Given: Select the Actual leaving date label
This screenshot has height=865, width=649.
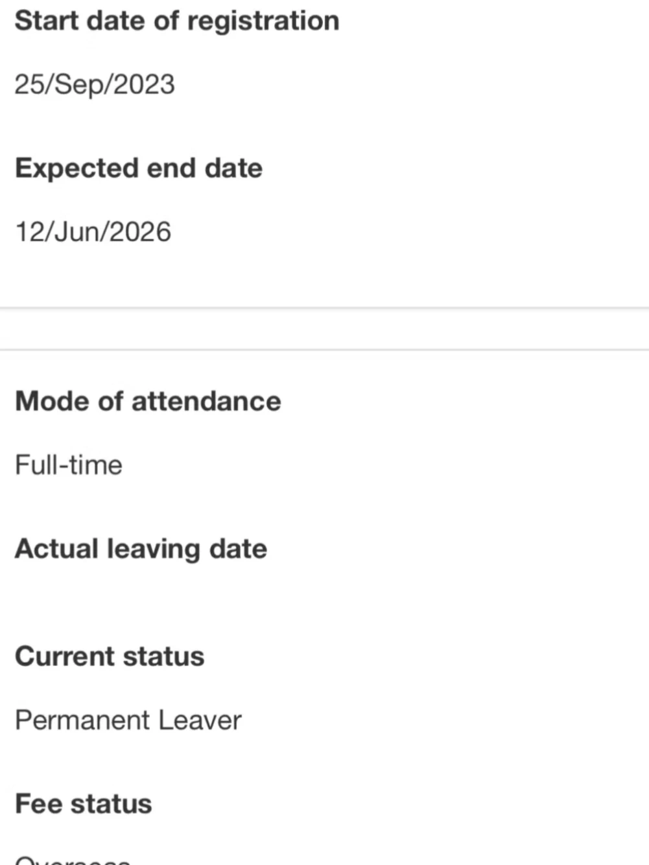Looking at the screenshot, I should pos(141,549).
